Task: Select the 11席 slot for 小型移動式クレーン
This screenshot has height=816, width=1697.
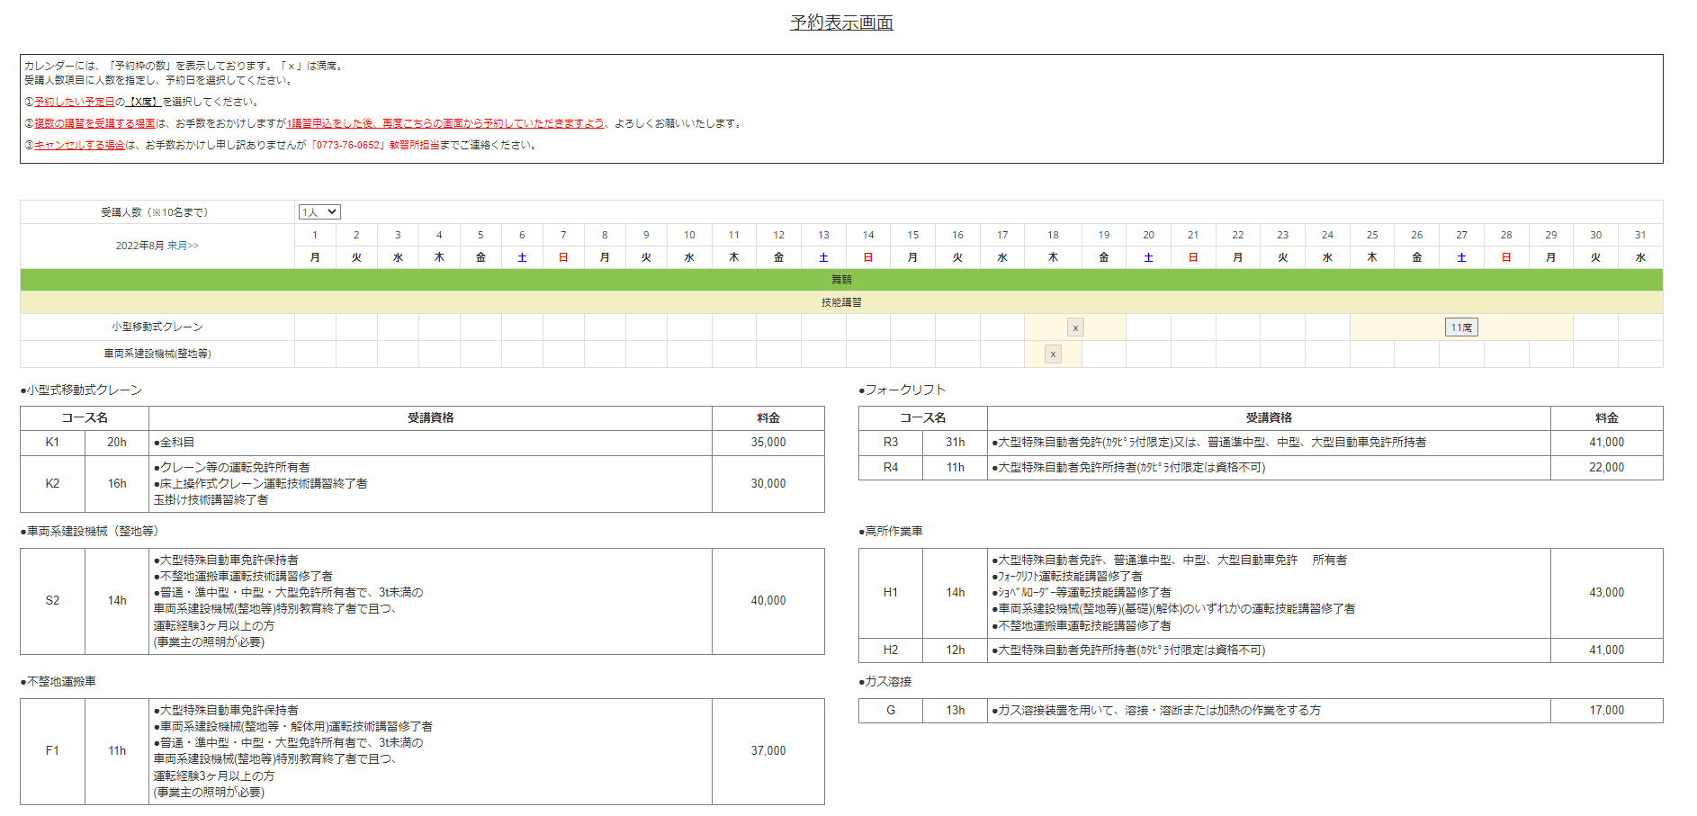Action: 1461,327
